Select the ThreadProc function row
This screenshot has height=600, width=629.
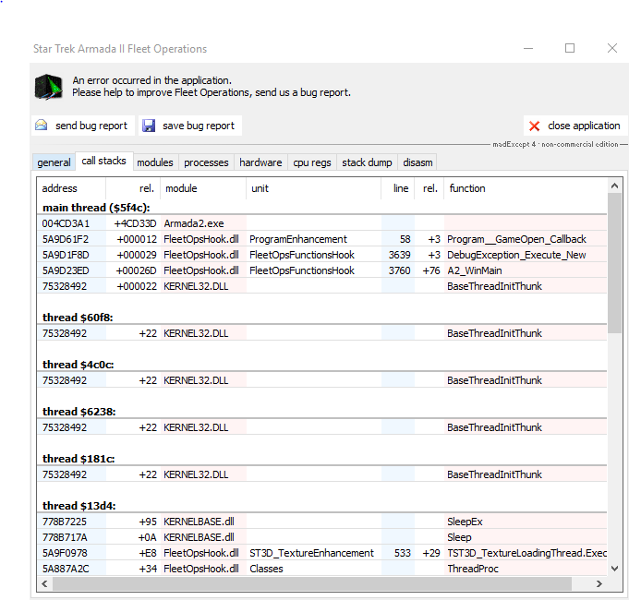(321, 569)
